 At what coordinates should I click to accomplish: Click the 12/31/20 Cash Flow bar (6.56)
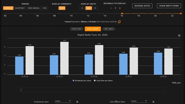[99, 60]
